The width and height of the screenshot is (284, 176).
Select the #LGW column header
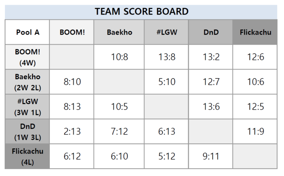coord(166,32)
